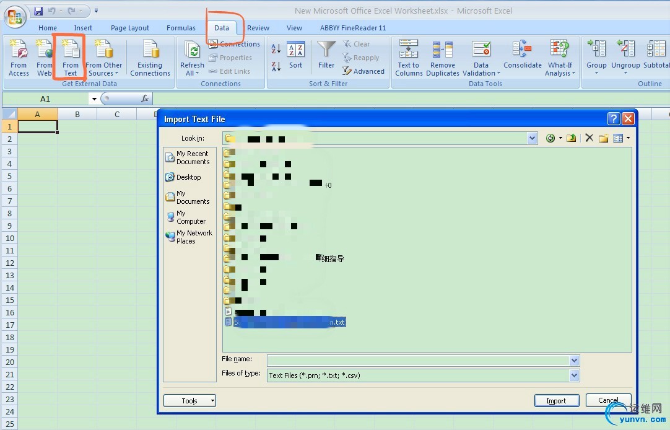Viewport: 670px width, 430px height.
Task: Click the Redo arrow in Quick Access
Action: click(71, 11)
